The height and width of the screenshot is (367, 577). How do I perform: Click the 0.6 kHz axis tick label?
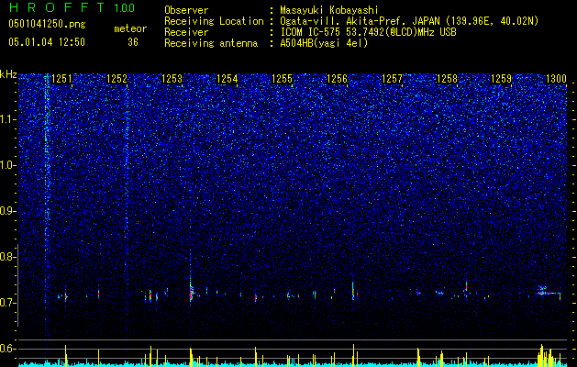8,349
